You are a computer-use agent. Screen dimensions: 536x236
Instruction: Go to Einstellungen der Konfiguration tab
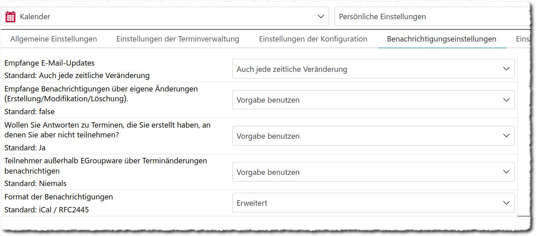pos(313,39)
